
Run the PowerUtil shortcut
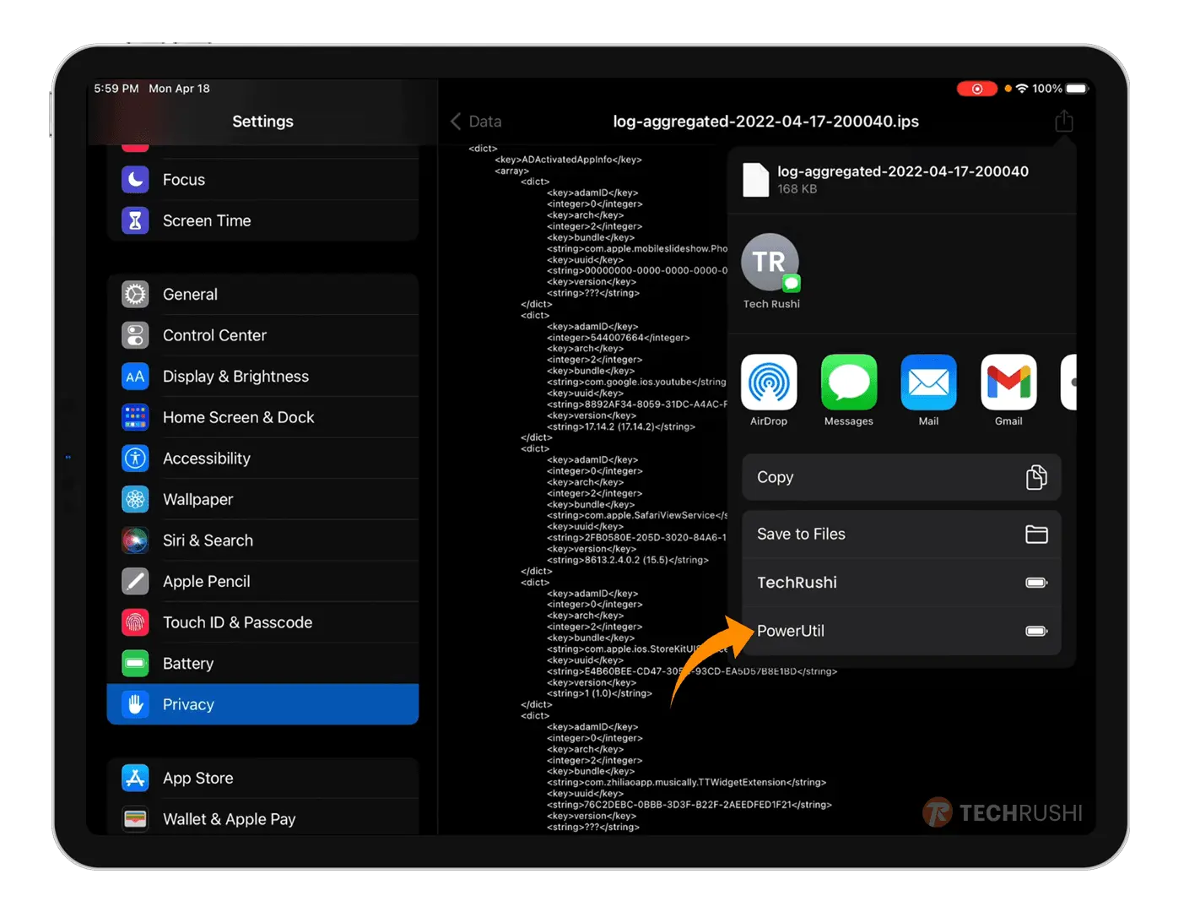pyautogui.click(x=900, y=631)
